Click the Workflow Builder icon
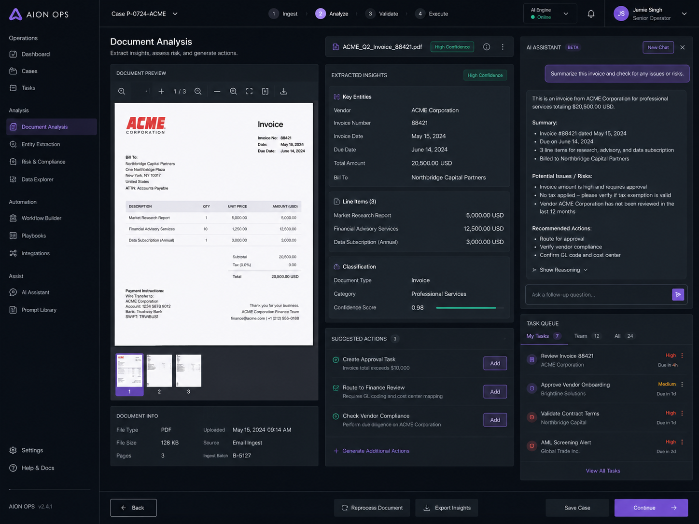The image size is (699, 524). click(13, 218)
